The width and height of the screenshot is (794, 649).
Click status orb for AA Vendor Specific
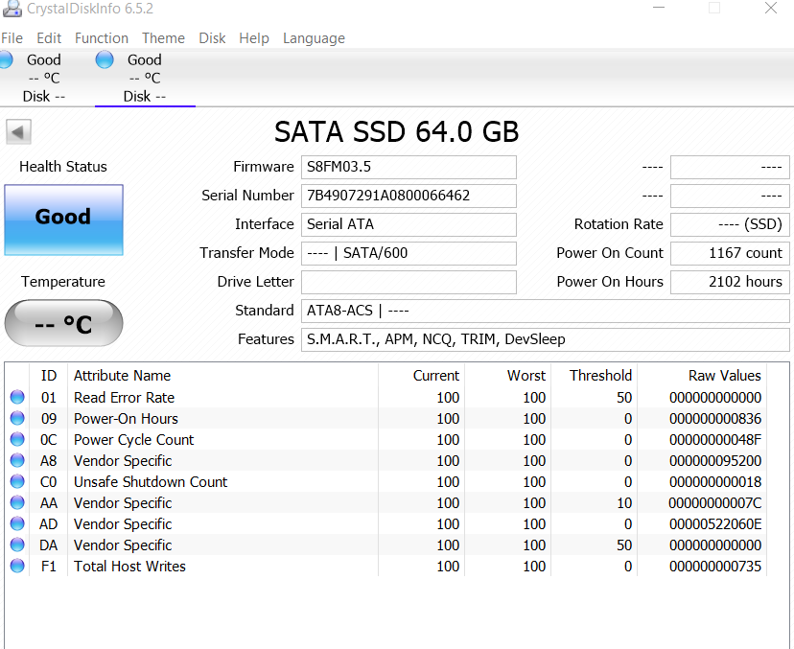pos(17,502)
